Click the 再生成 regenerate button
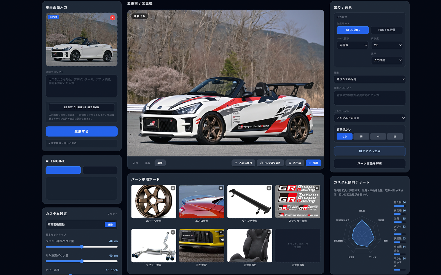The height and width of the screenshot is (275, 441). coord(295,163)
